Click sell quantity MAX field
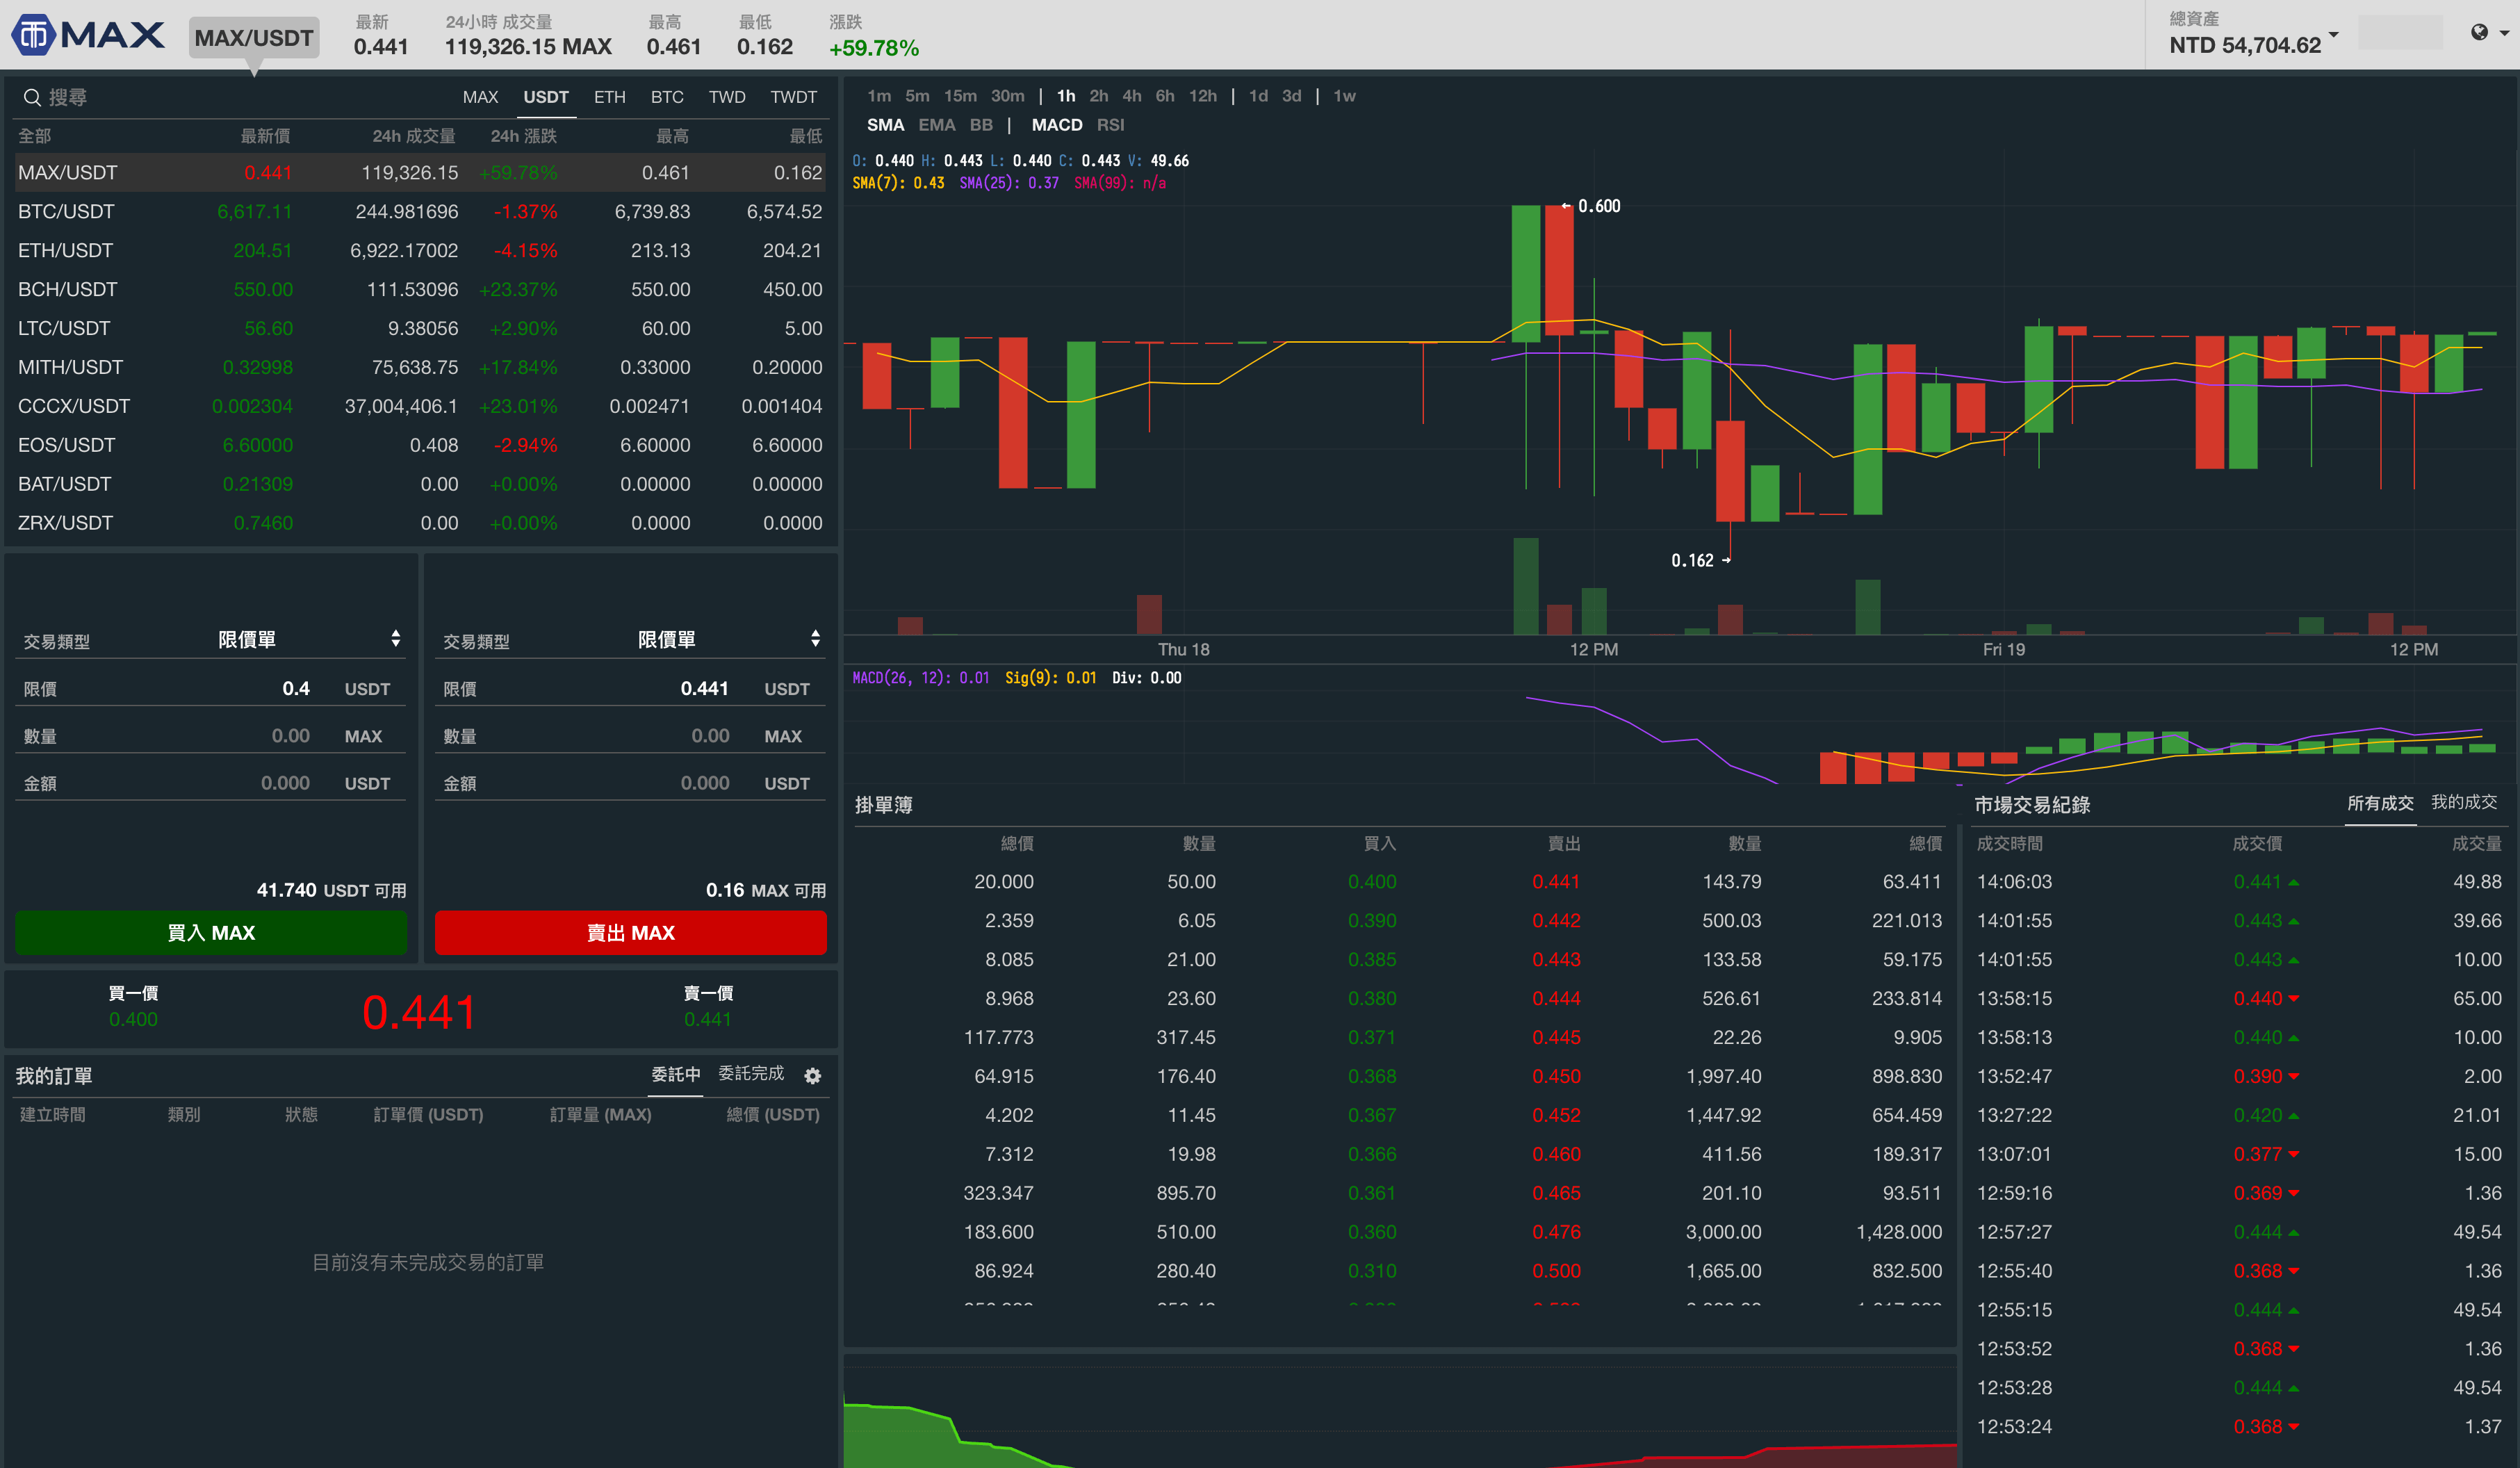Viewport: 2520px width, 1468px height. point(630,735)
